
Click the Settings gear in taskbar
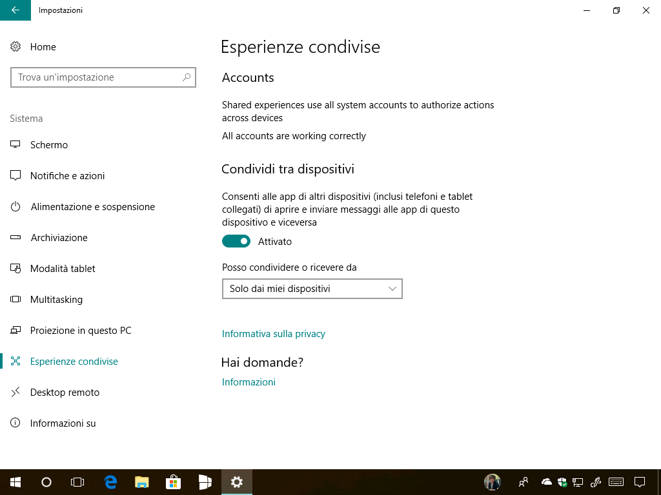pyautogui.click(x=236, y=482)
